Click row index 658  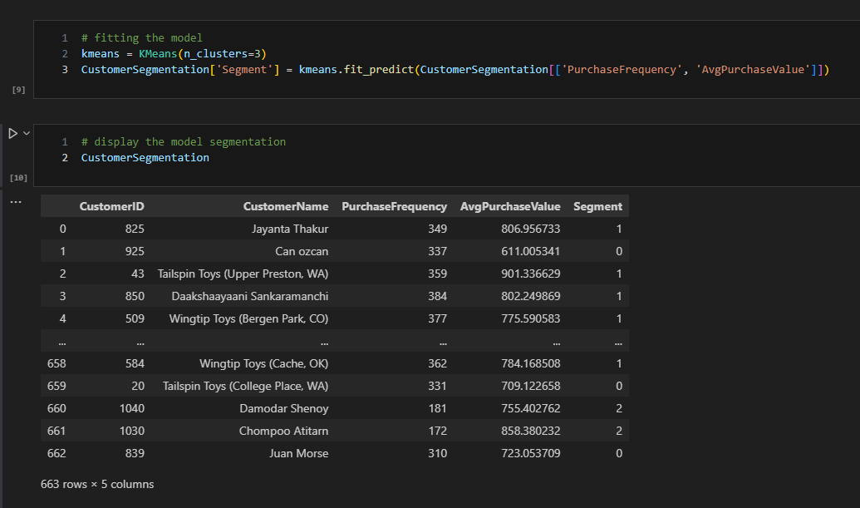coord(57,363)
